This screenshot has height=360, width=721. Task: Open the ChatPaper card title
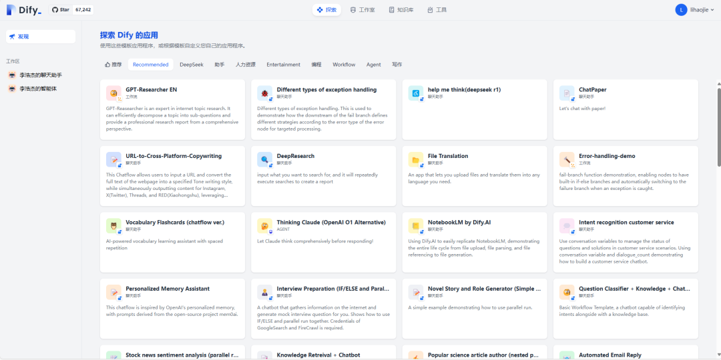click(x=593, y=90)
